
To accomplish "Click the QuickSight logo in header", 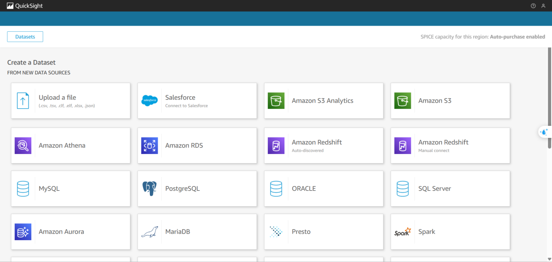I will coord(10,6).
